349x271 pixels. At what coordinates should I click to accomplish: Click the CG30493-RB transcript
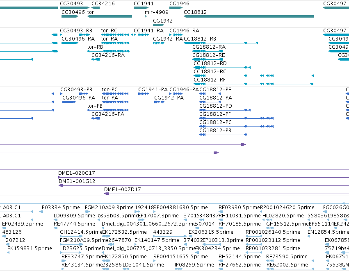[75, 35]
